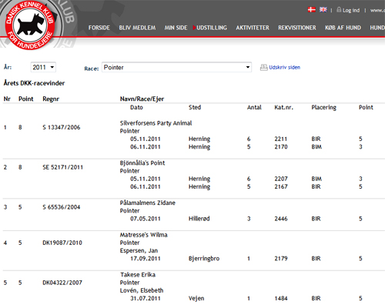Click catalog number 2211

pos(281,139)
